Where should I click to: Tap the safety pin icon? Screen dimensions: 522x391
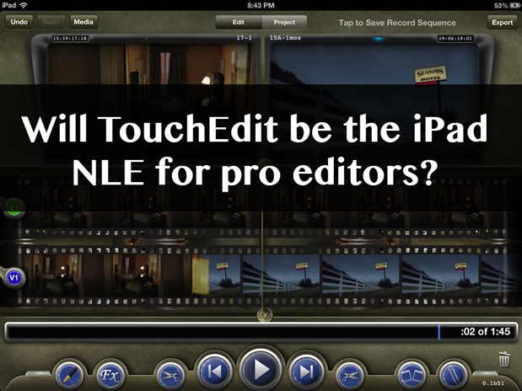point(453,375)
